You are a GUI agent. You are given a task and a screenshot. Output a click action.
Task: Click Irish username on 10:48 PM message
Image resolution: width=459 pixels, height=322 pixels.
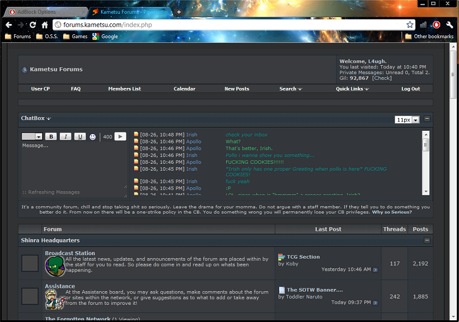pyautogui.click(x=192, y=135)
